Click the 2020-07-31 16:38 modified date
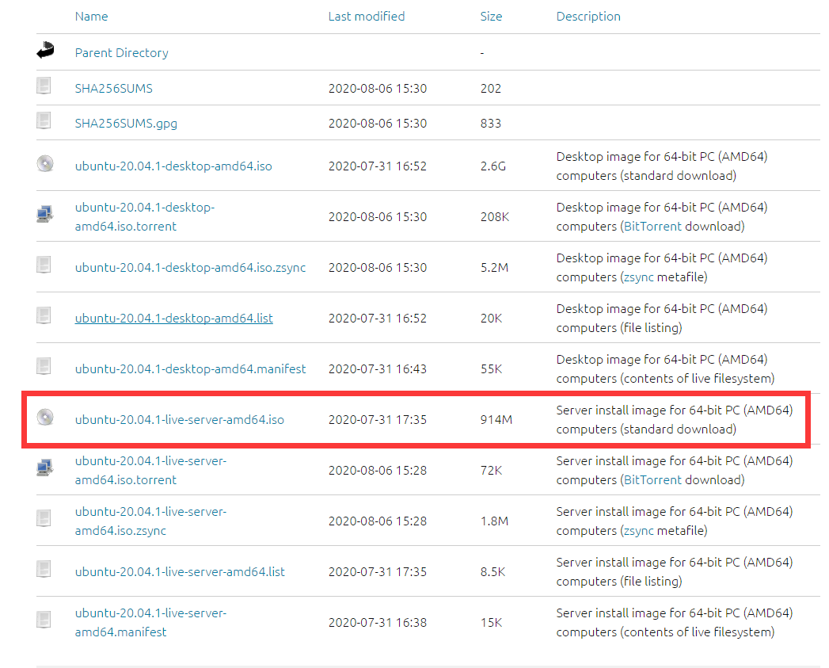The width and height of the screenshot is (829, 668). 378,623
